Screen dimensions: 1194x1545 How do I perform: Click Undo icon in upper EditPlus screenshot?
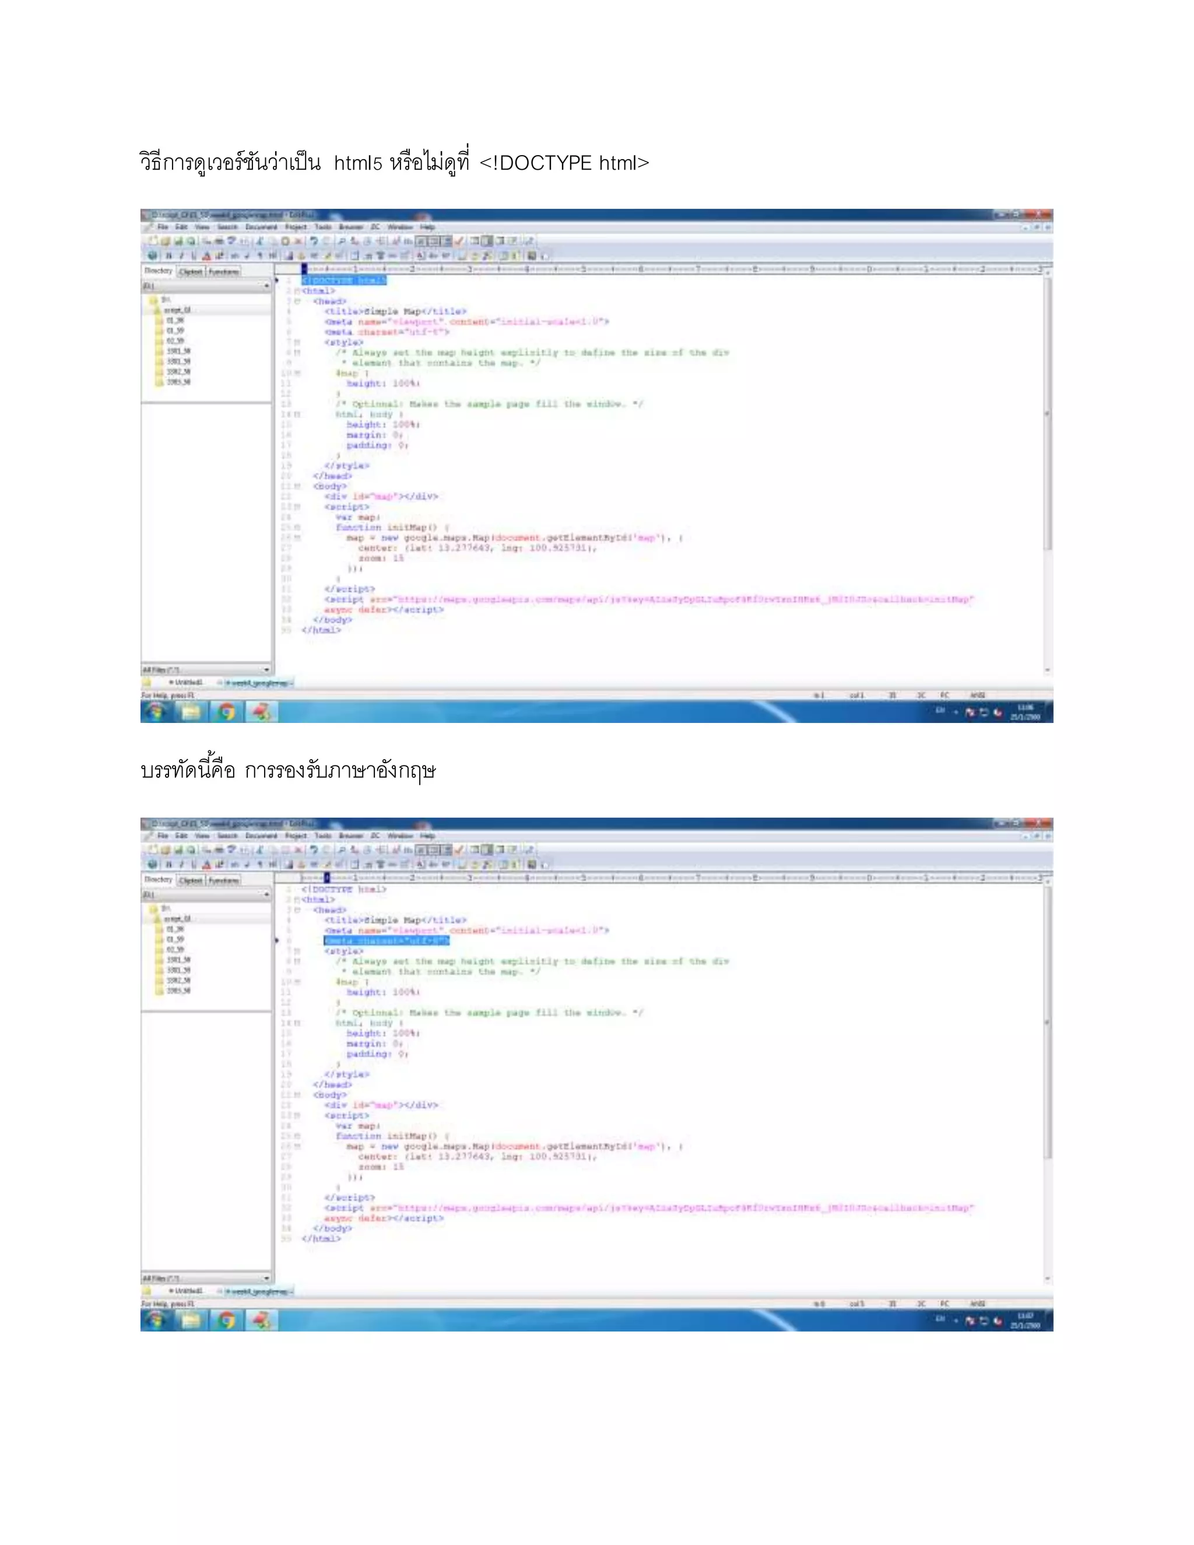[x=313, y=241]
